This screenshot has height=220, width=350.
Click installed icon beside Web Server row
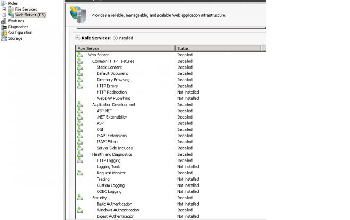point(80,55)
